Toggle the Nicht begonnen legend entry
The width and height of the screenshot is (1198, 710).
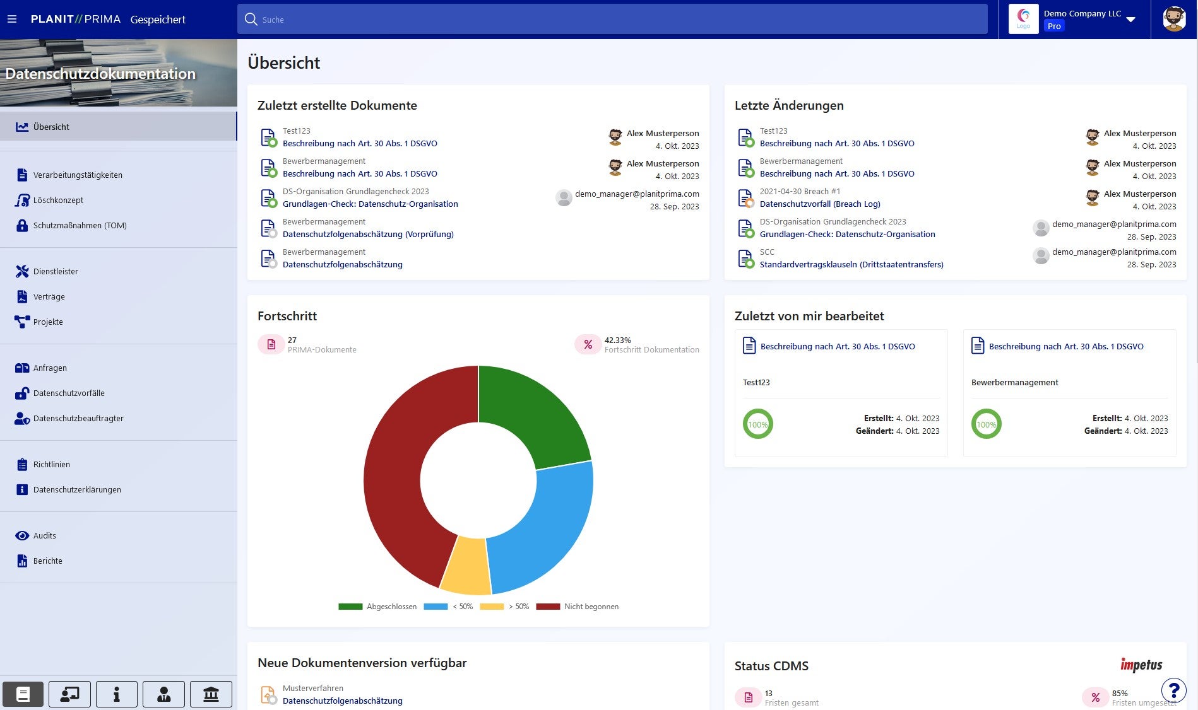[x=578, y=607]
